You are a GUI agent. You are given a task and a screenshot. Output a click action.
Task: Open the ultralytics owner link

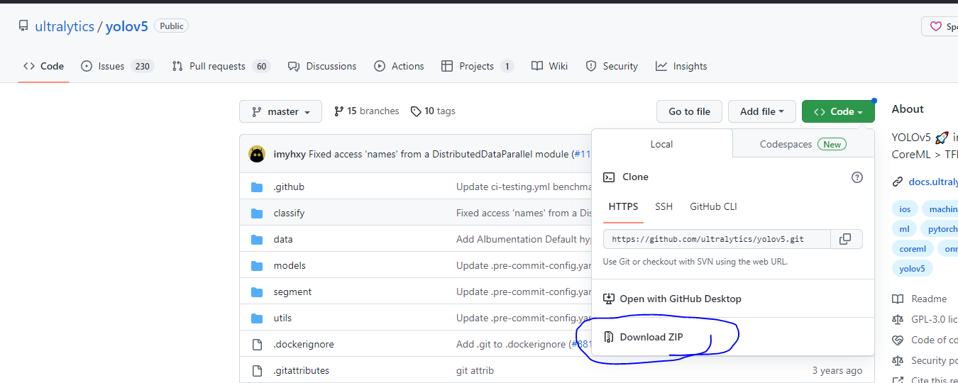click(x=65, y=26)
